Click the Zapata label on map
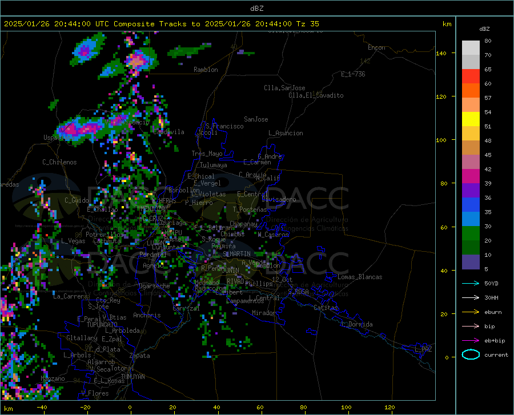 tap(140, 356)
